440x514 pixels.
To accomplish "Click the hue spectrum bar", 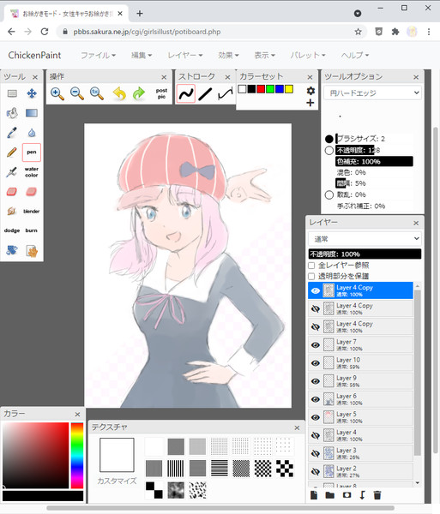I will pos(77,456).
